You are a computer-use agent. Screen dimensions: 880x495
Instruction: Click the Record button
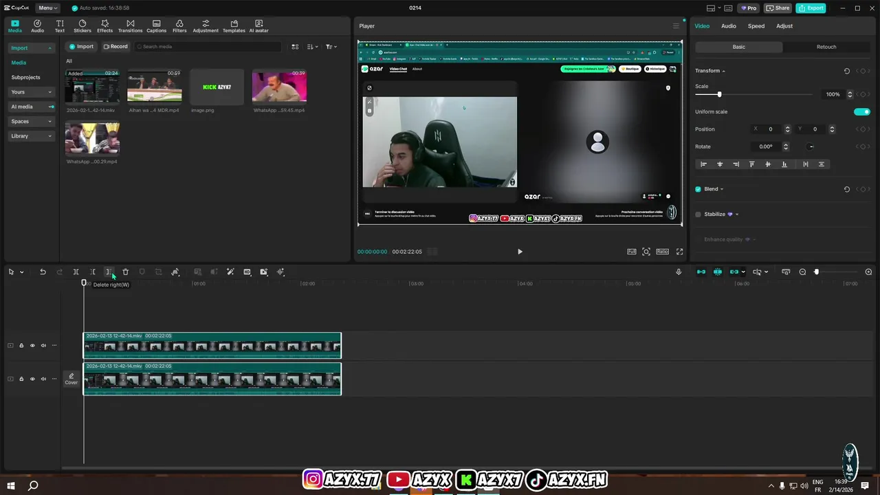coord(115,47)
